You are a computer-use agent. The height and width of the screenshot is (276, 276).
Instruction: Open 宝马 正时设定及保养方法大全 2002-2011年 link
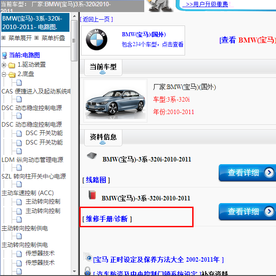click(x=158, y=259)
